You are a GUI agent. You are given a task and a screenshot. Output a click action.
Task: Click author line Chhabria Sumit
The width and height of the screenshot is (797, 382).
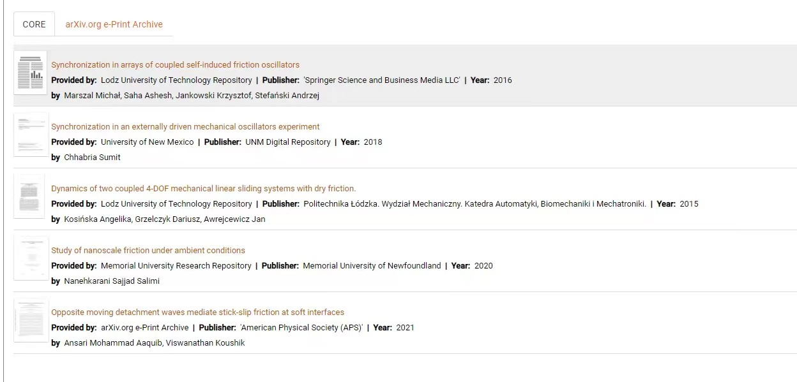click(x=92, y=157)
